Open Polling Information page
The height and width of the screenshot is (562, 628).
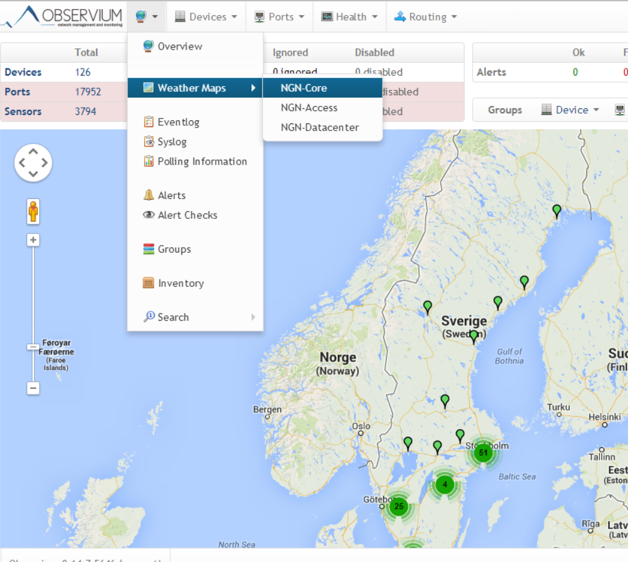pyautogui.click(x=195, y=161)
